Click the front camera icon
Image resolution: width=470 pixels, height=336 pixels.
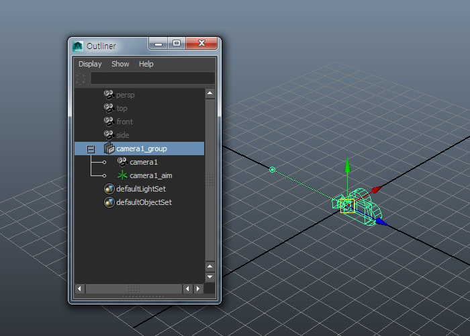click(109, 122)
